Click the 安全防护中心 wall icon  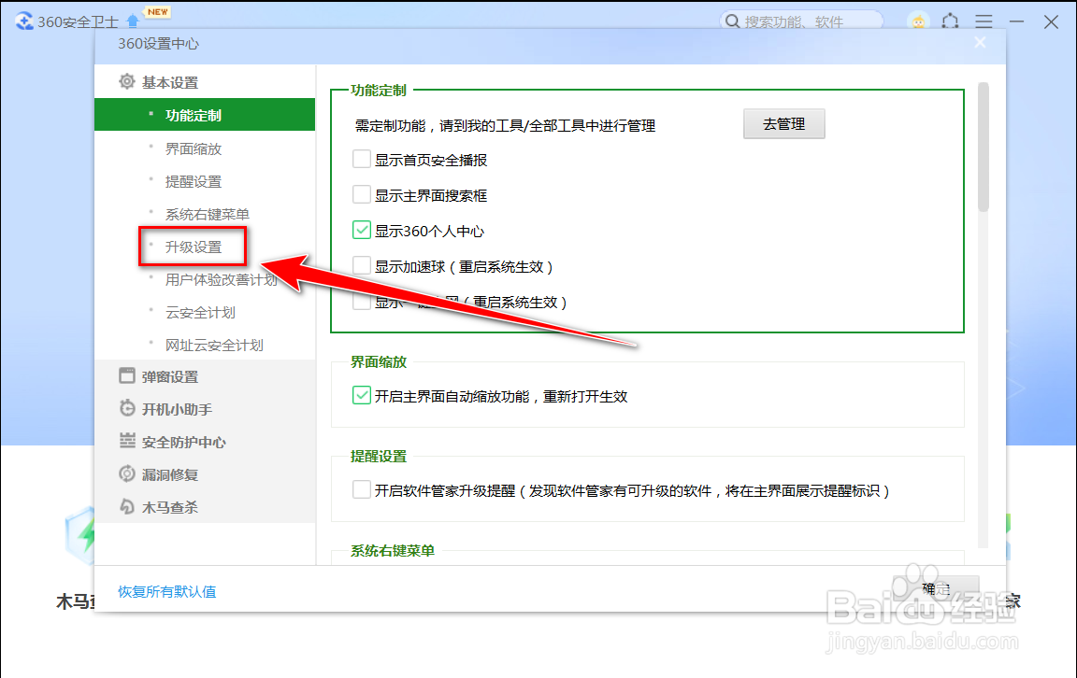point(127,441)
